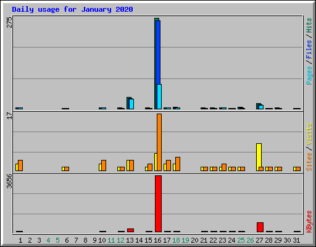Click the tall blue Files bar for day 16
Screen dimensions: 316x247
[x=158, y=52]
